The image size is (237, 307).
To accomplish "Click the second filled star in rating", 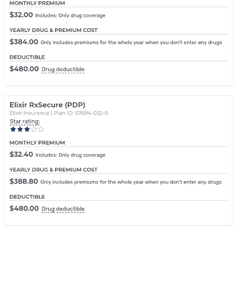I will click(x=20, y=129).
